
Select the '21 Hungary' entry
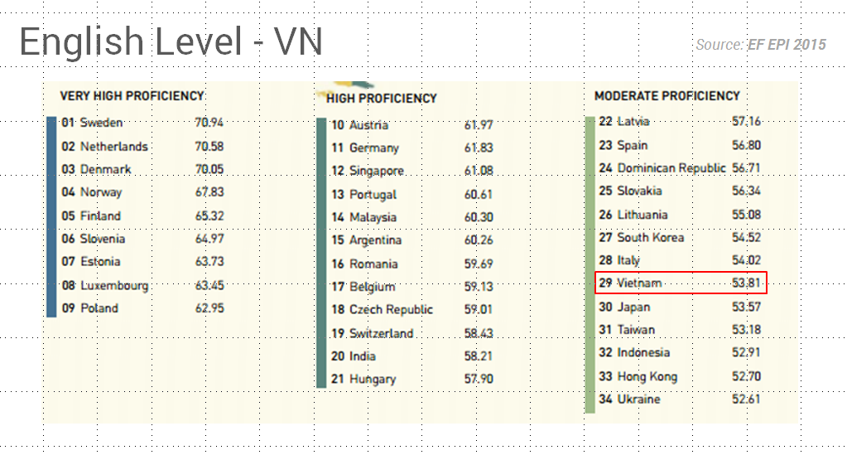[363, 380]
